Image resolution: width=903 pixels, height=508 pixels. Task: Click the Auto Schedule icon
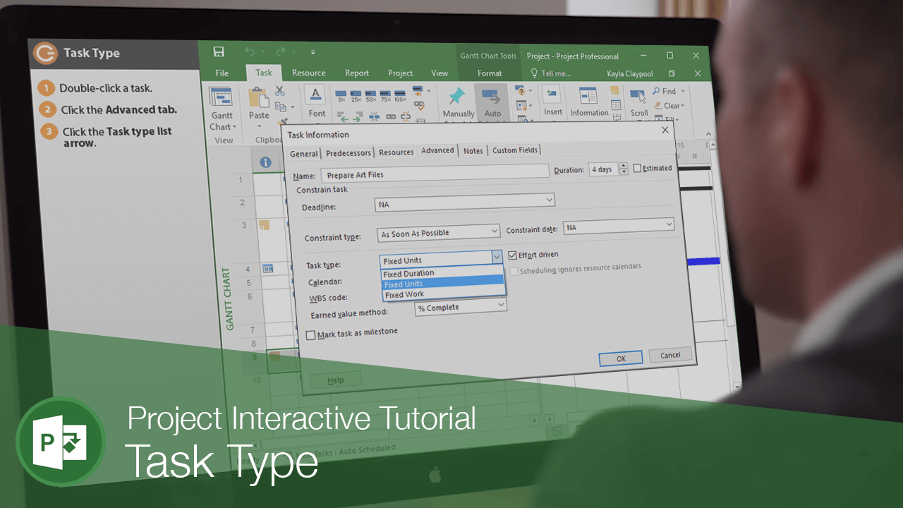(x=492, y=97)
